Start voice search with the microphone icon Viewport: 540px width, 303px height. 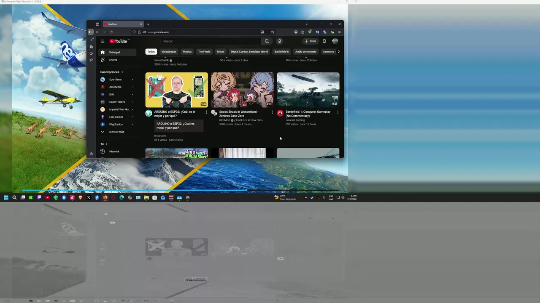tap(279, 41)
